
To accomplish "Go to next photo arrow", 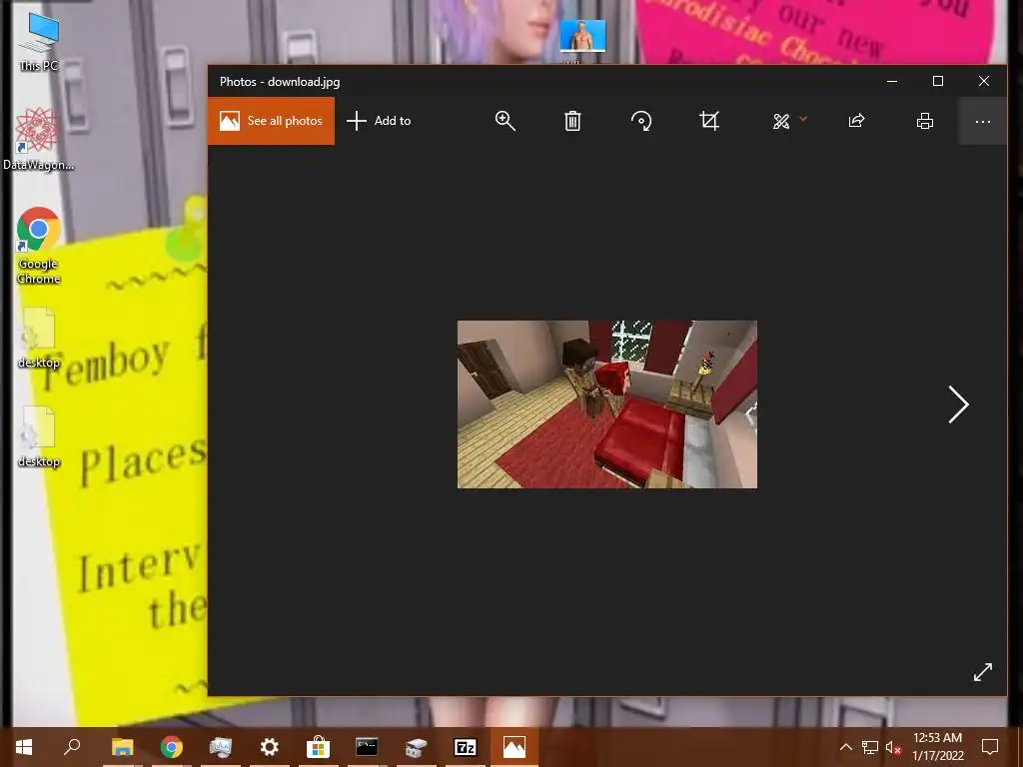I will coord(958,404).
